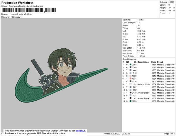Click the Code column header
The width and height of the screenshot is (176, 136).
point(153,62)
